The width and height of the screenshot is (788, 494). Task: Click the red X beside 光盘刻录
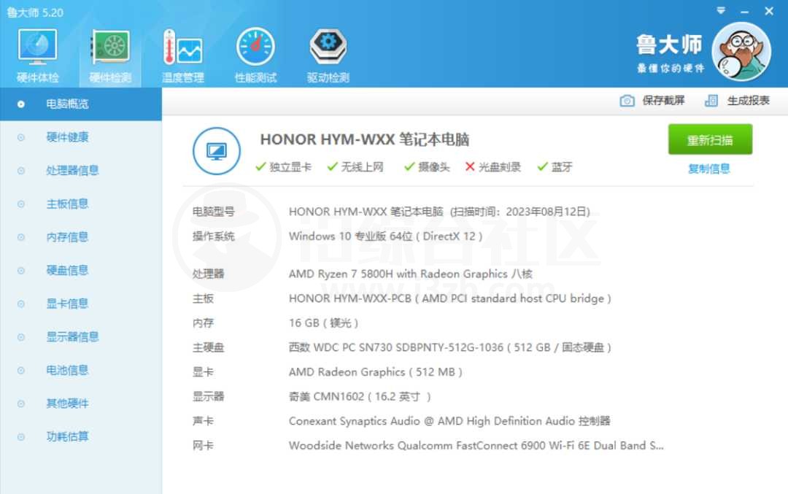(x=470, y=166)
